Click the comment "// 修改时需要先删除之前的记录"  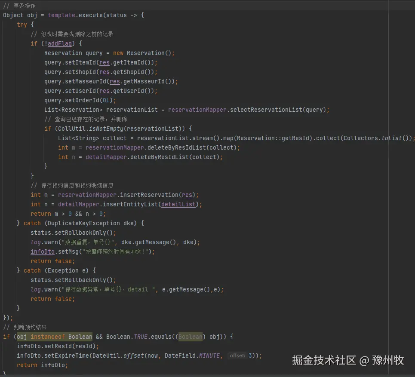point(72,34)
